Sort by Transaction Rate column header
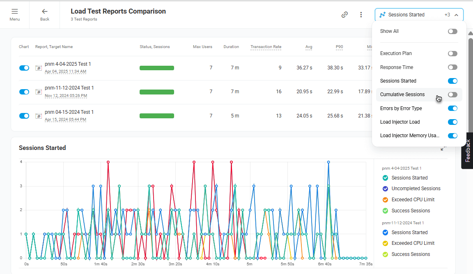Image resolution: width=473 pixels, height=274 pixels. (x=266, y=47)
